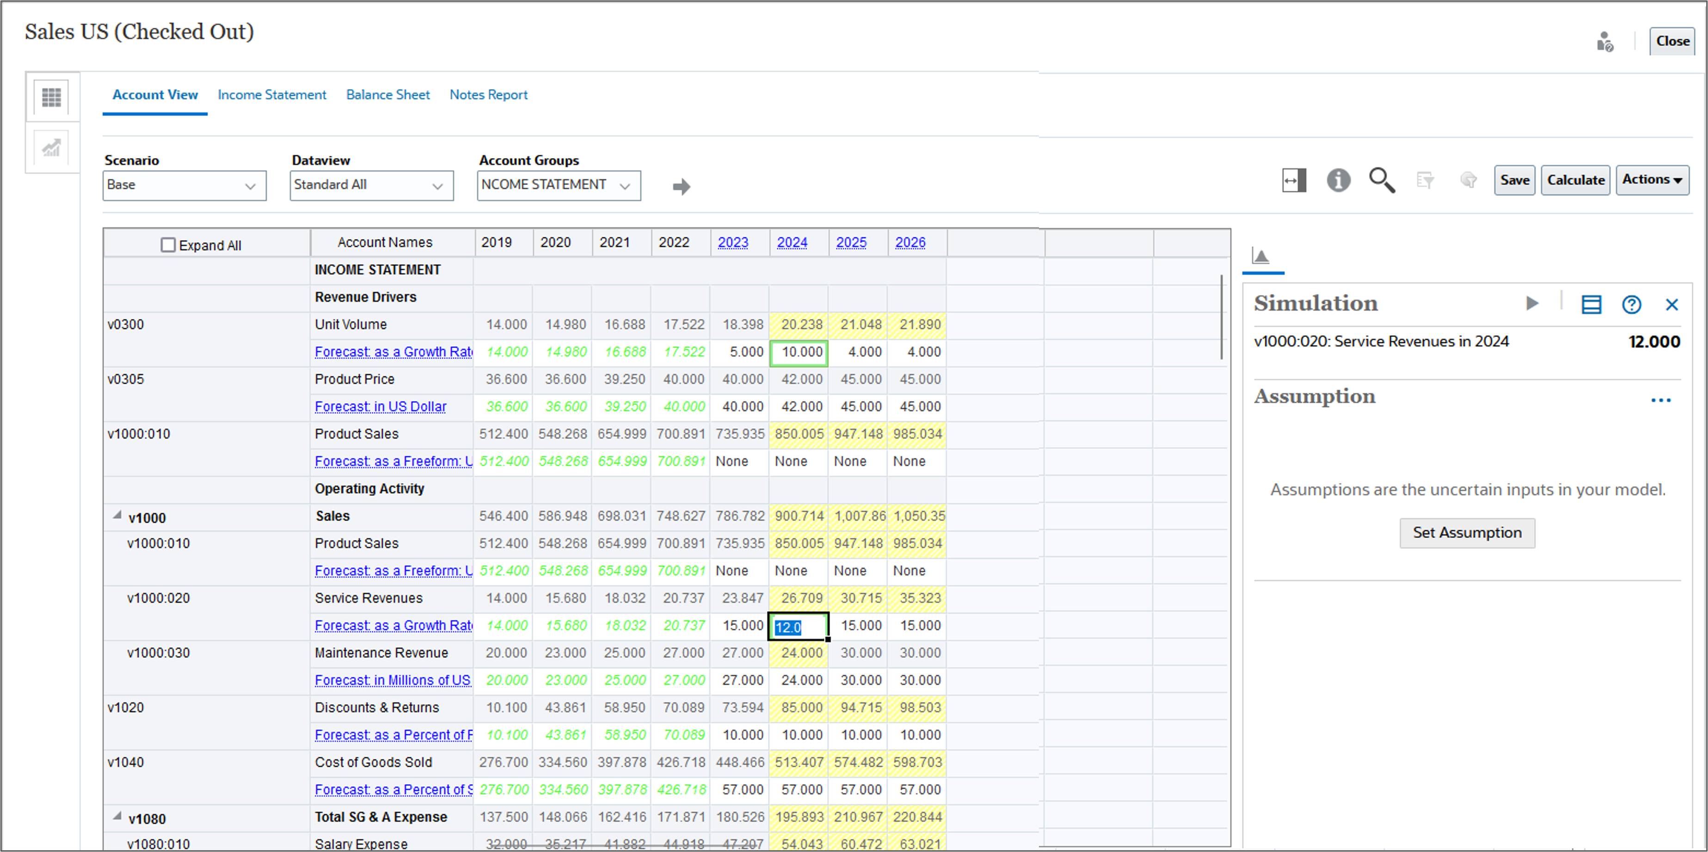Click the refresh arrow next to Account Groups
1708x852 pixels.
pos(681,186)
